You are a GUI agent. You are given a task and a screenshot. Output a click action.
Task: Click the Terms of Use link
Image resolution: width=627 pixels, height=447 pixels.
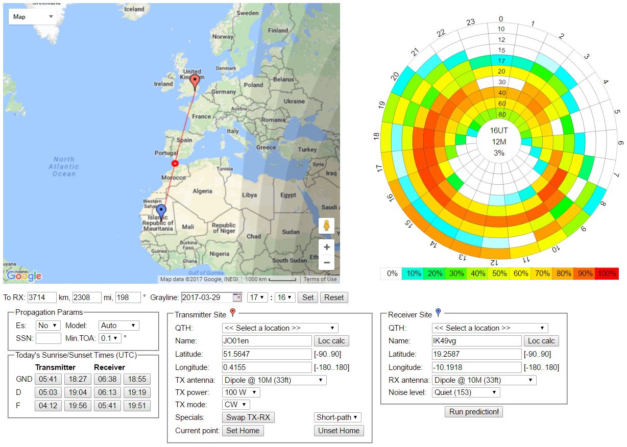click(x=320, y=279)
